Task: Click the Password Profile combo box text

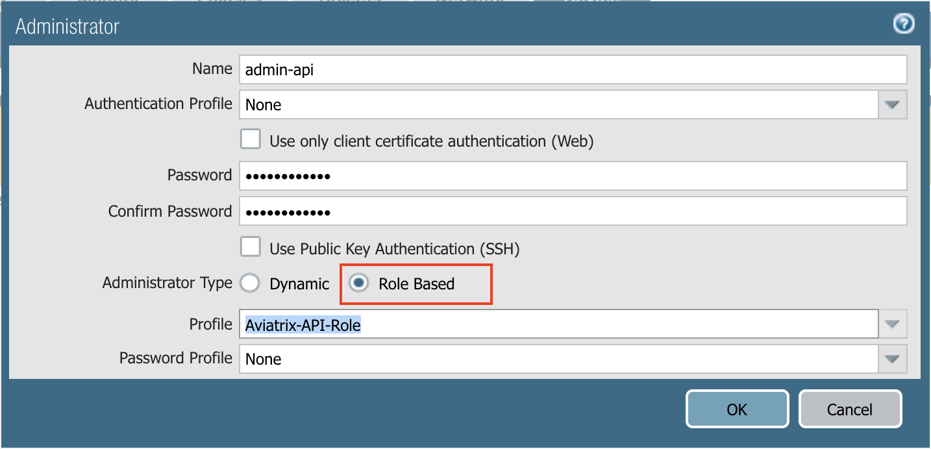Action: pyautogui.click(x=558, y=359)
